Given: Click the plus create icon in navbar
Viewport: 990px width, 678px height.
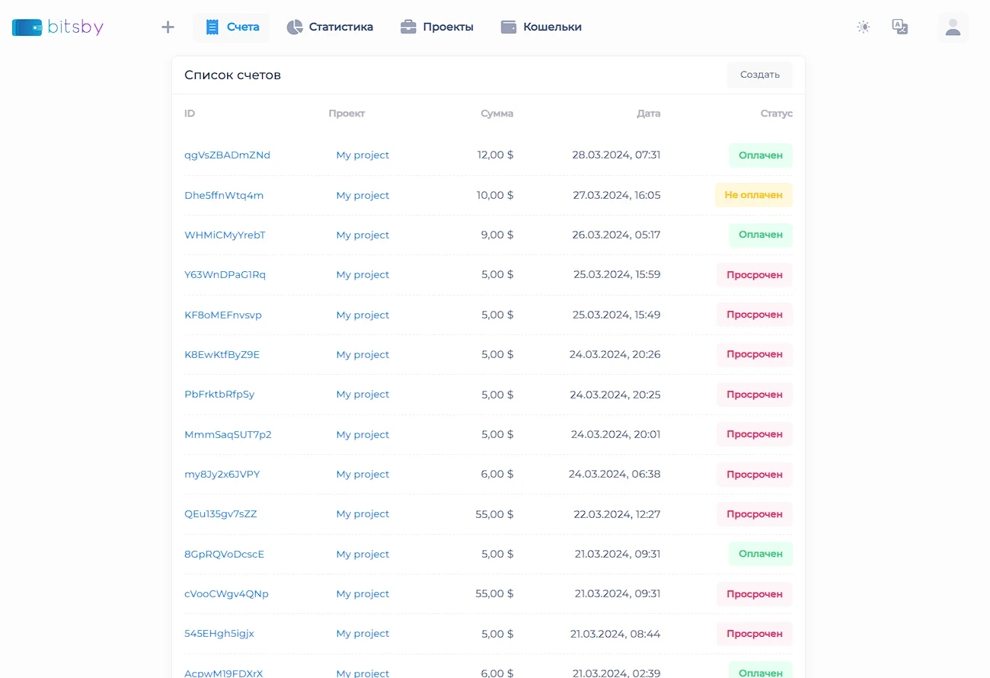Looking at the screenshot, I should [x=168, y=27].
